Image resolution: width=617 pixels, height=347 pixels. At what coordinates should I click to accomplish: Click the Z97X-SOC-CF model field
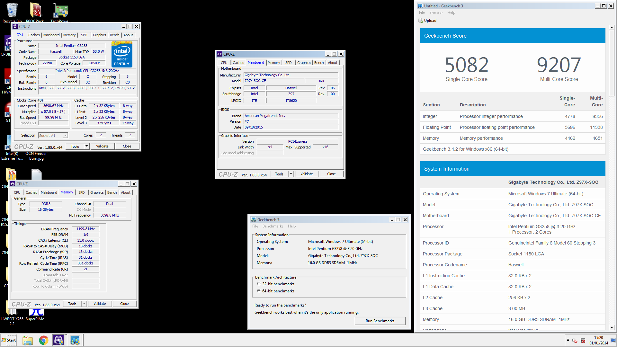tap(273, 81)
